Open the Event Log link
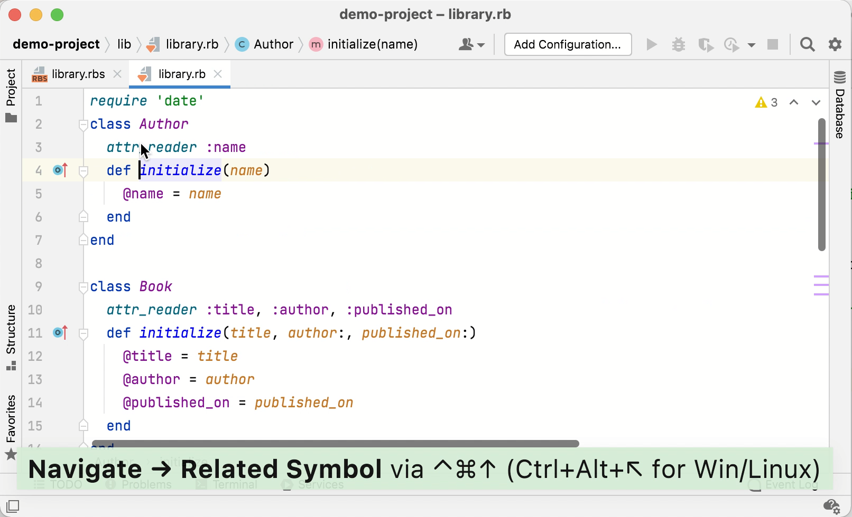Screen dimensions: 852x517 tap(790, 484)
